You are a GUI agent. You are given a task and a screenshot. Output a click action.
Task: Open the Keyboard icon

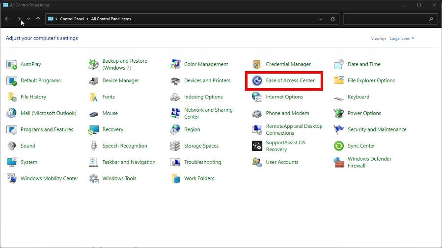338,98
